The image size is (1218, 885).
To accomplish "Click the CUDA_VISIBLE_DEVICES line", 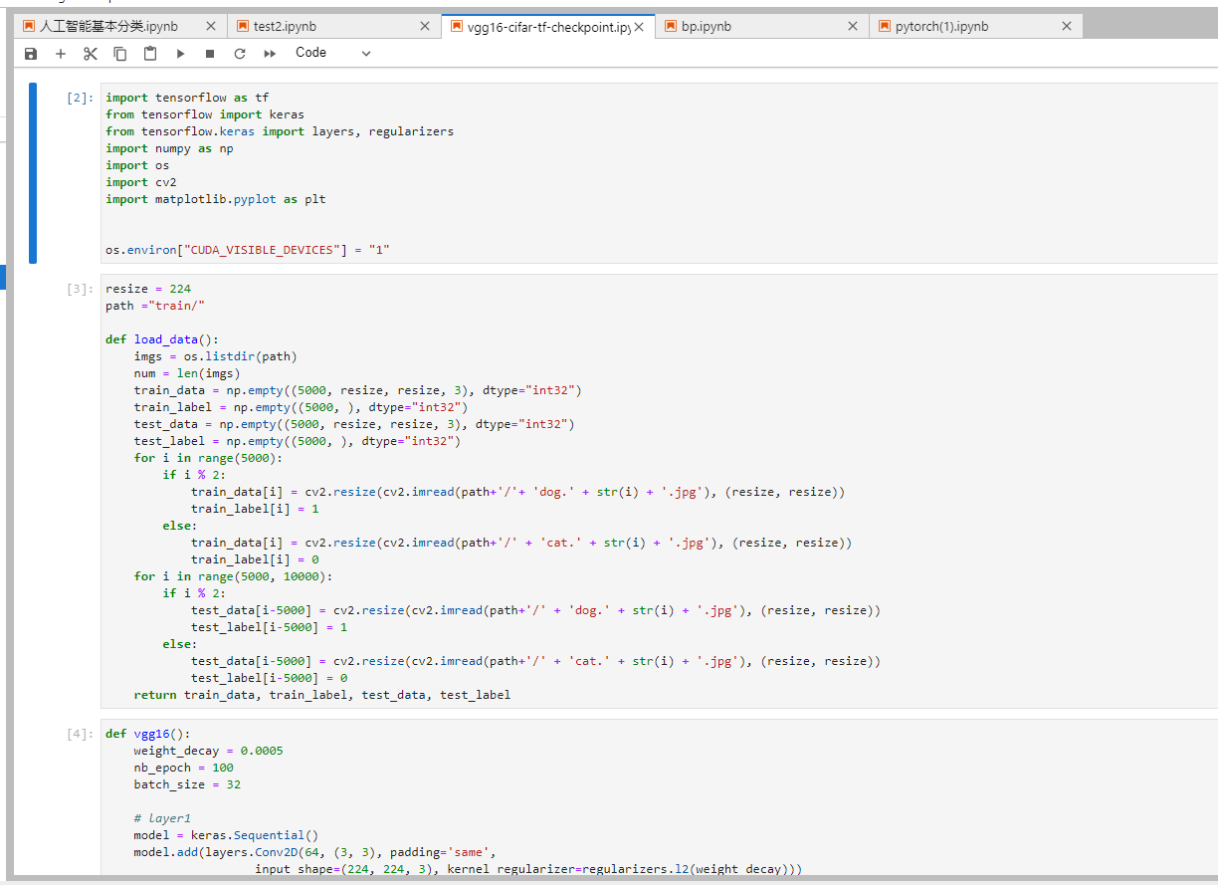I will (248, 250).
